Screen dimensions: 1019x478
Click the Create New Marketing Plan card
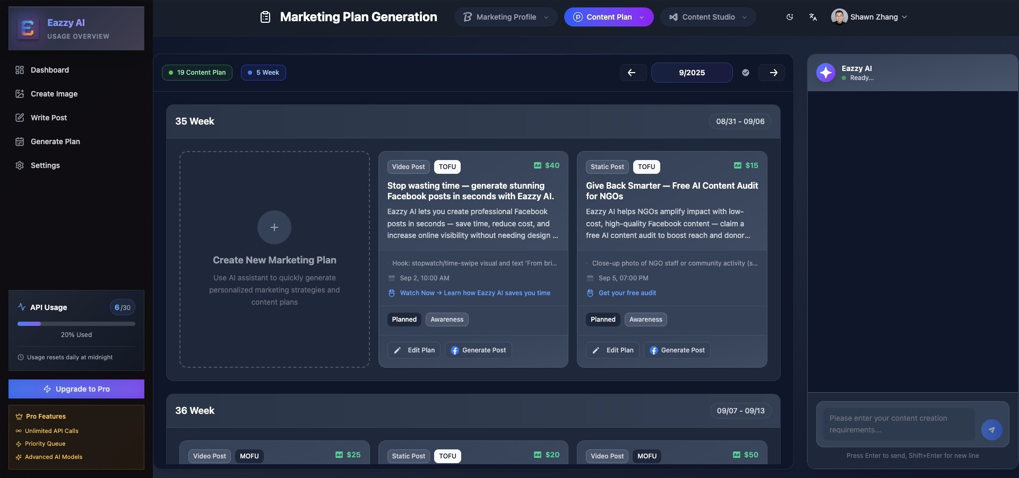tap(274, 260)
